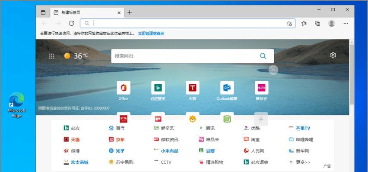Open the 必应搜索 quick link tile
368x172 pixels.
pyautogui.click(x=158, y=91)
